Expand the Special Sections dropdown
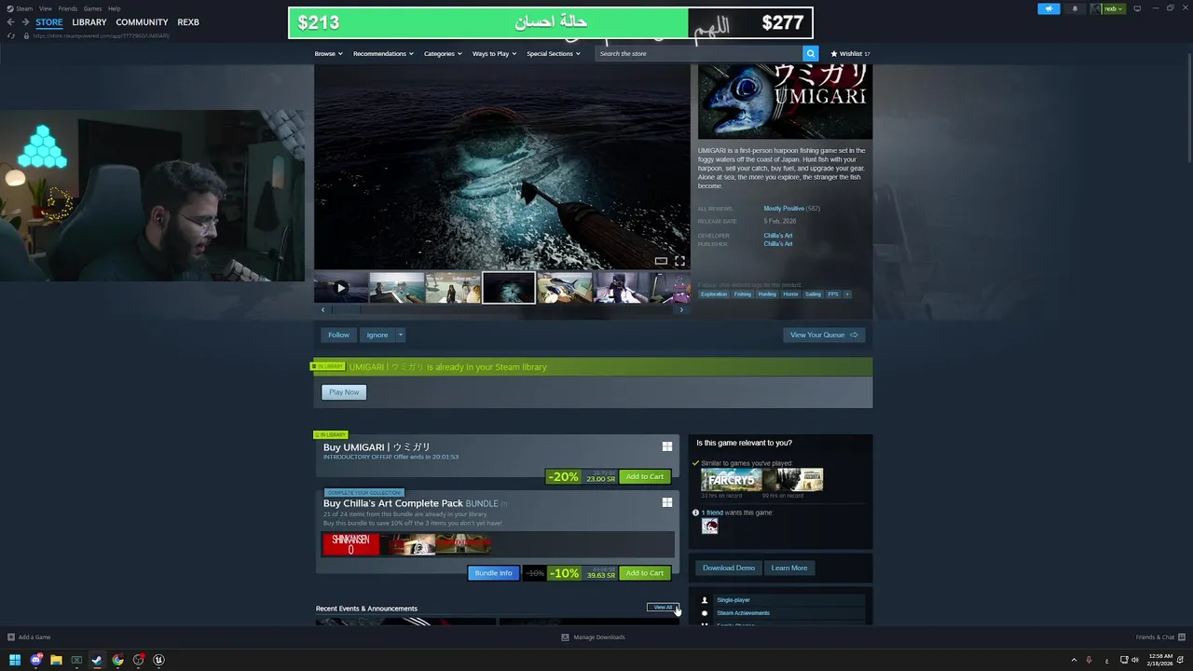The width and height of the screenshot is (1193, 671). click(553, 54)
